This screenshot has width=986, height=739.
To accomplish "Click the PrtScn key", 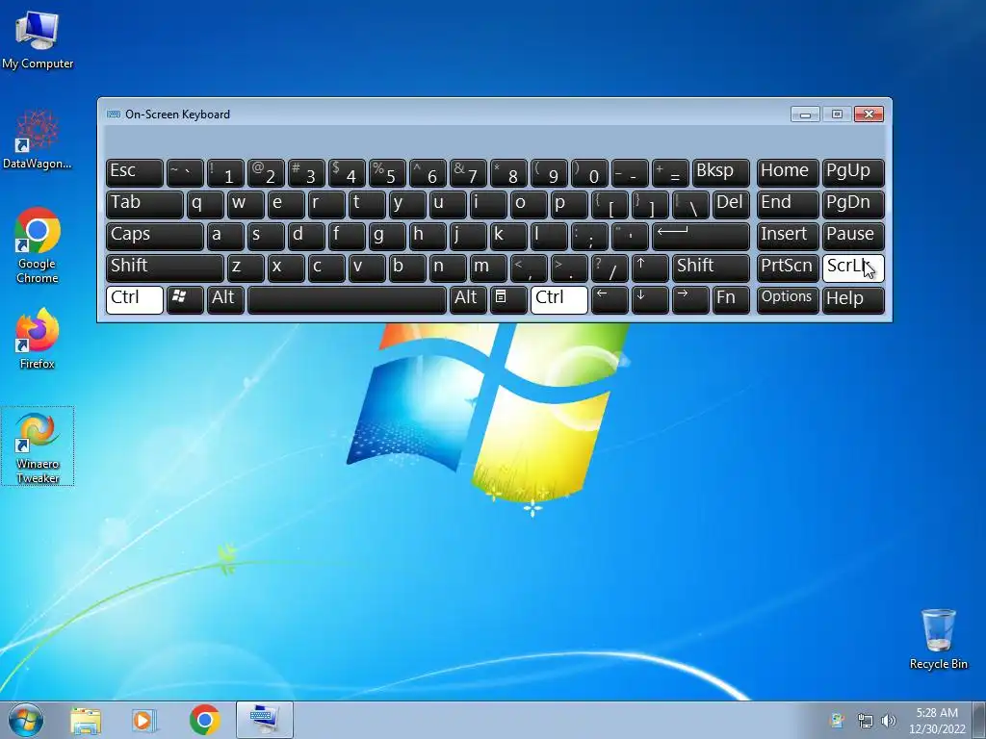I will (788, 268).
